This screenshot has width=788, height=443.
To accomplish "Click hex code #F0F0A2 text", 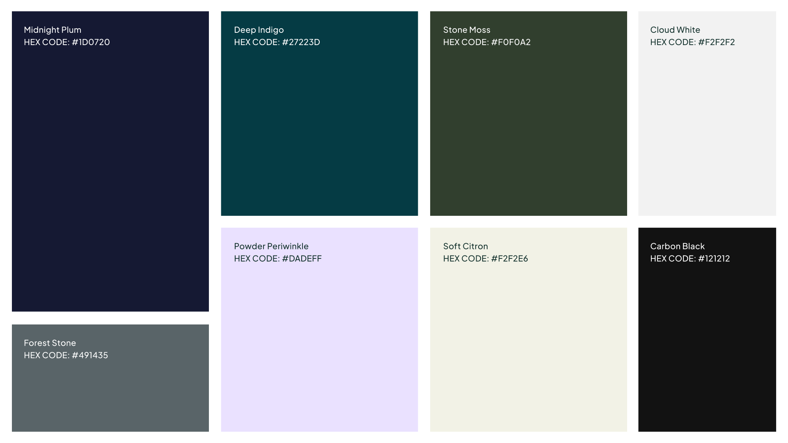I will coord(487,42).
